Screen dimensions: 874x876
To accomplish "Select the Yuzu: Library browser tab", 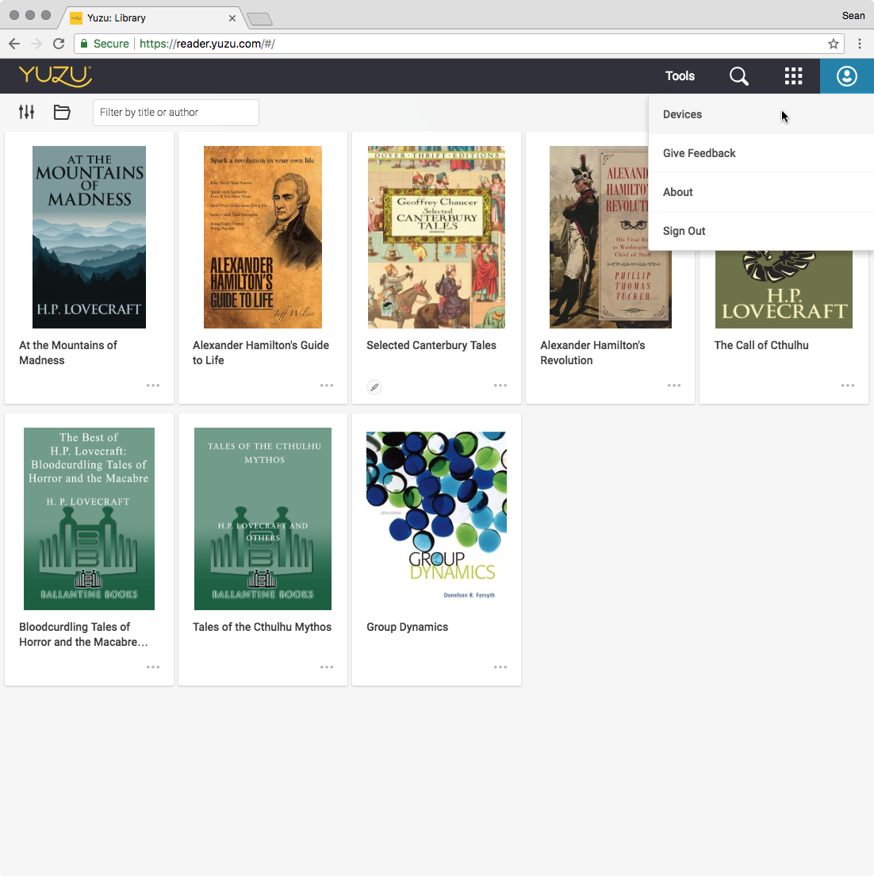I will (x=151, y=18).
